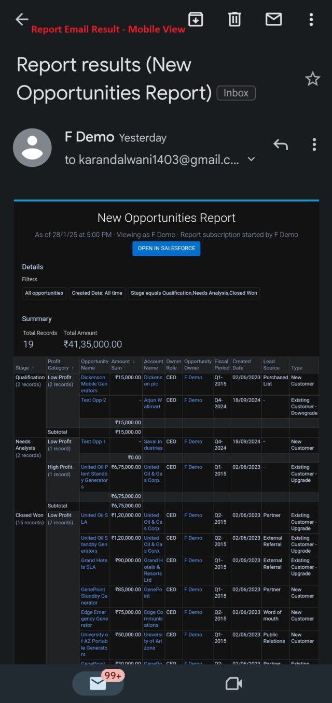Tap the All opportunities filter chip
This screenshot has width=332, height=703.
44,293
